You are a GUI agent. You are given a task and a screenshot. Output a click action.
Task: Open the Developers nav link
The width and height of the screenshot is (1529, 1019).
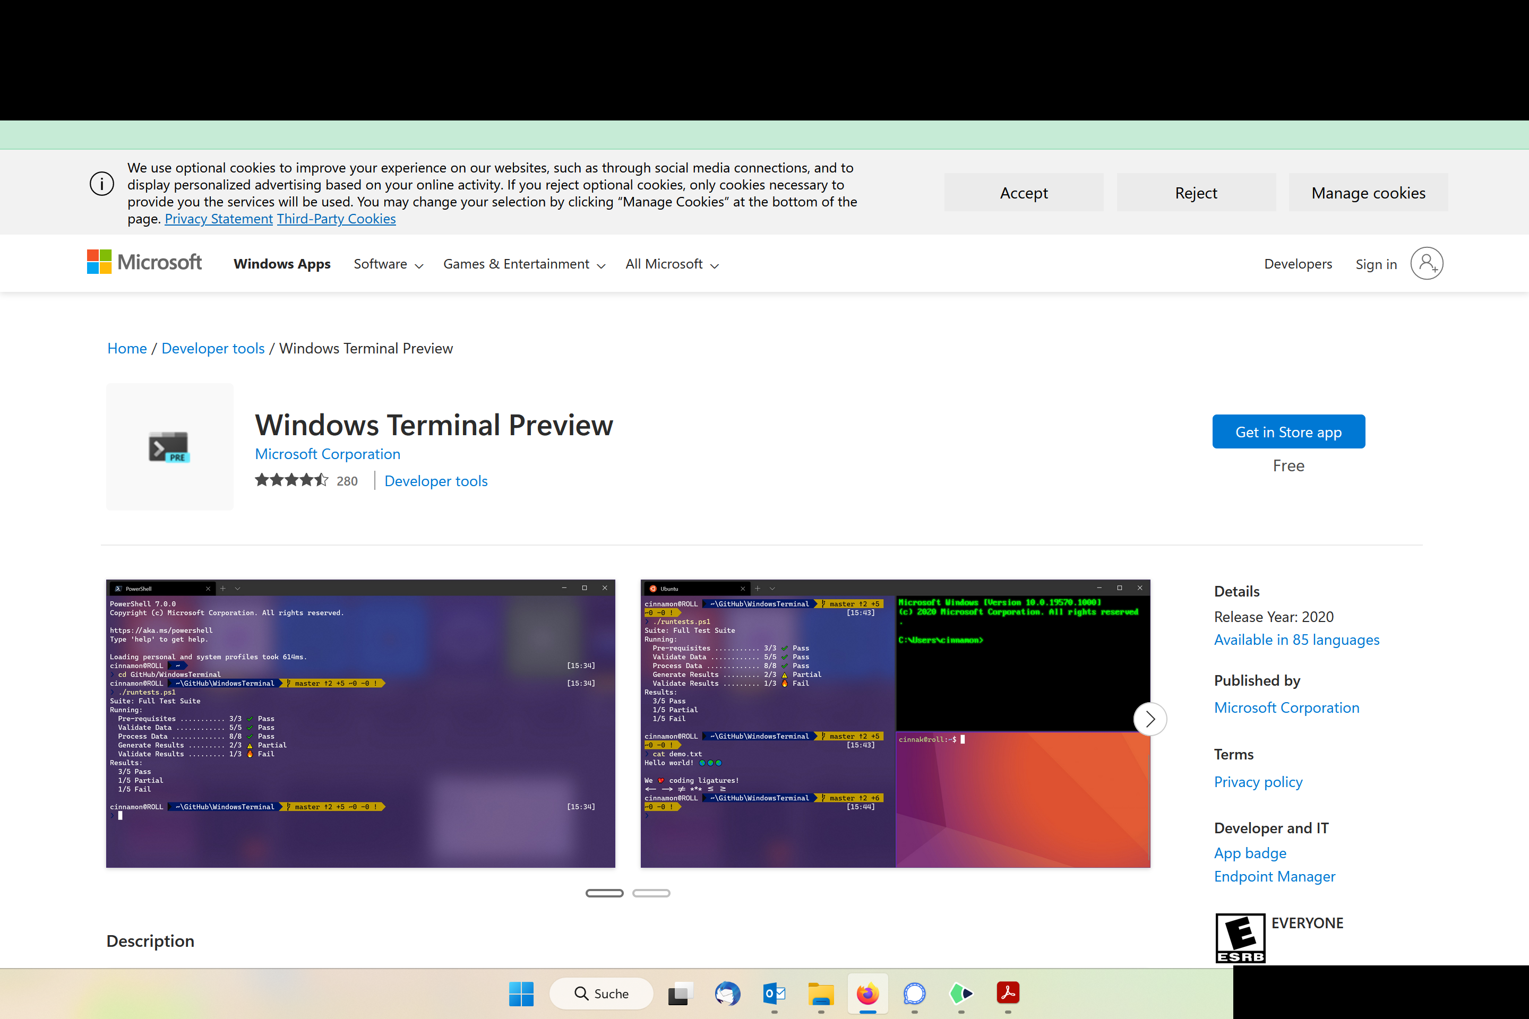click(x=1298, y=264)
